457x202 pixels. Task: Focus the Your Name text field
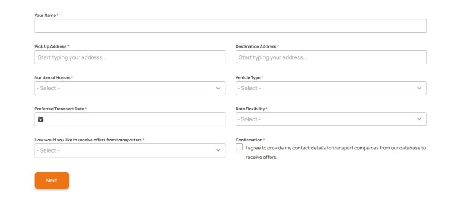[230, 26]
